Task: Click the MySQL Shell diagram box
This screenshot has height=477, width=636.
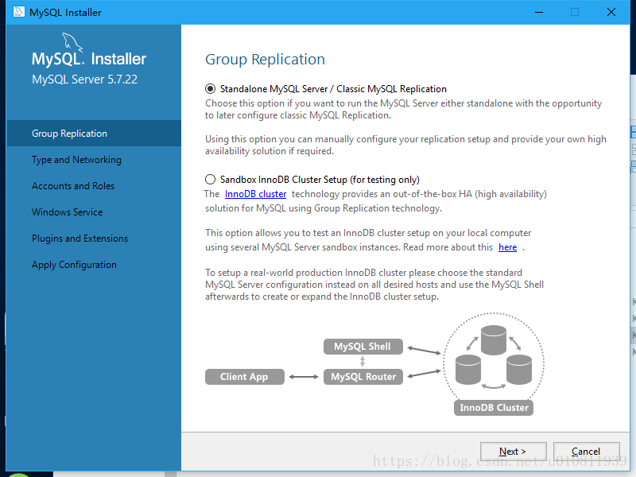Action: point(363,347)
